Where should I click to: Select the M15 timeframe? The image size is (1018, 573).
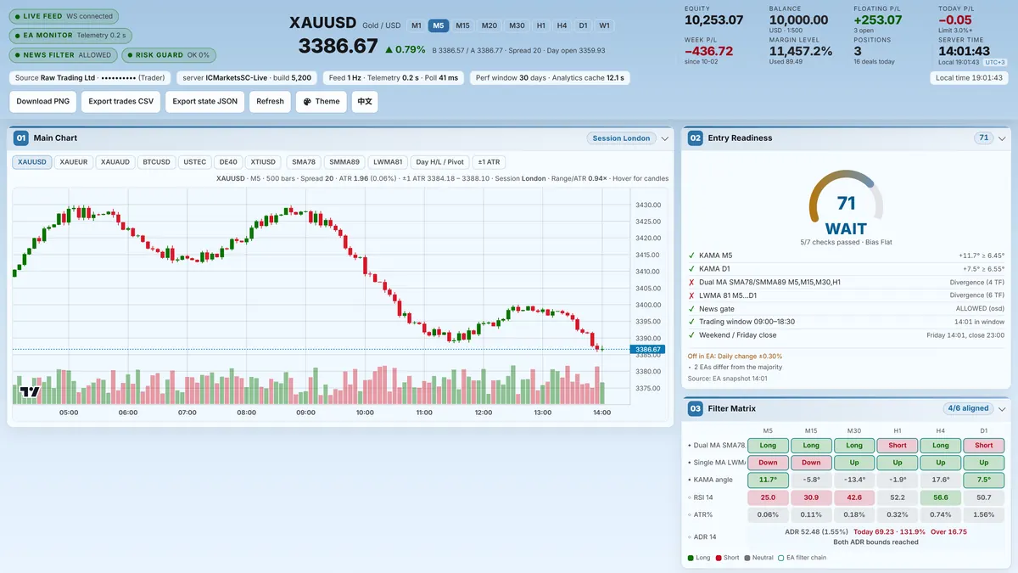point(462,25)
